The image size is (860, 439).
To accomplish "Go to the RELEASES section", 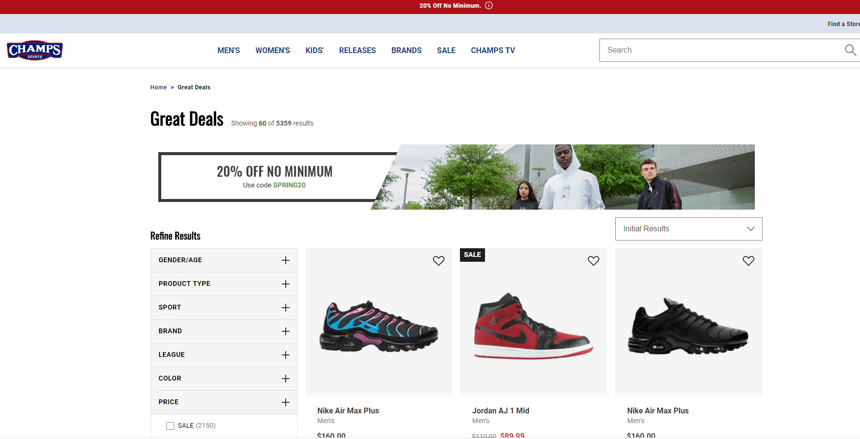I will [358, 50].
